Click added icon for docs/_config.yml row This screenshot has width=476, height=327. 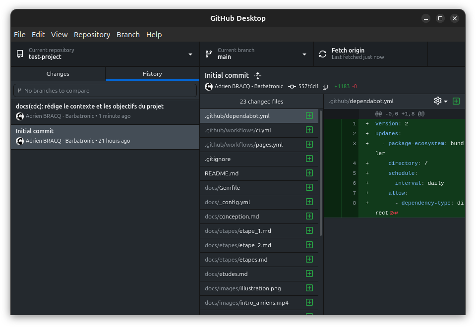[309, 202]
